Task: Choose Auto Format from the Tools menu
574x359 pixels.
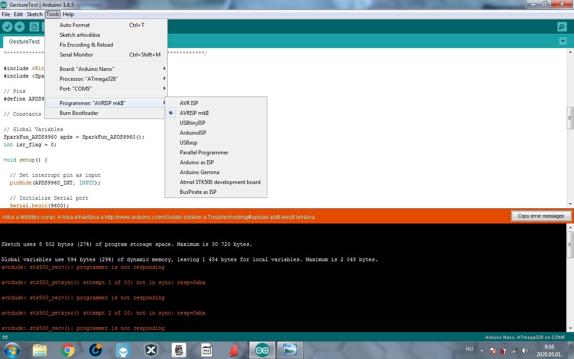Action: coord(106,25)
